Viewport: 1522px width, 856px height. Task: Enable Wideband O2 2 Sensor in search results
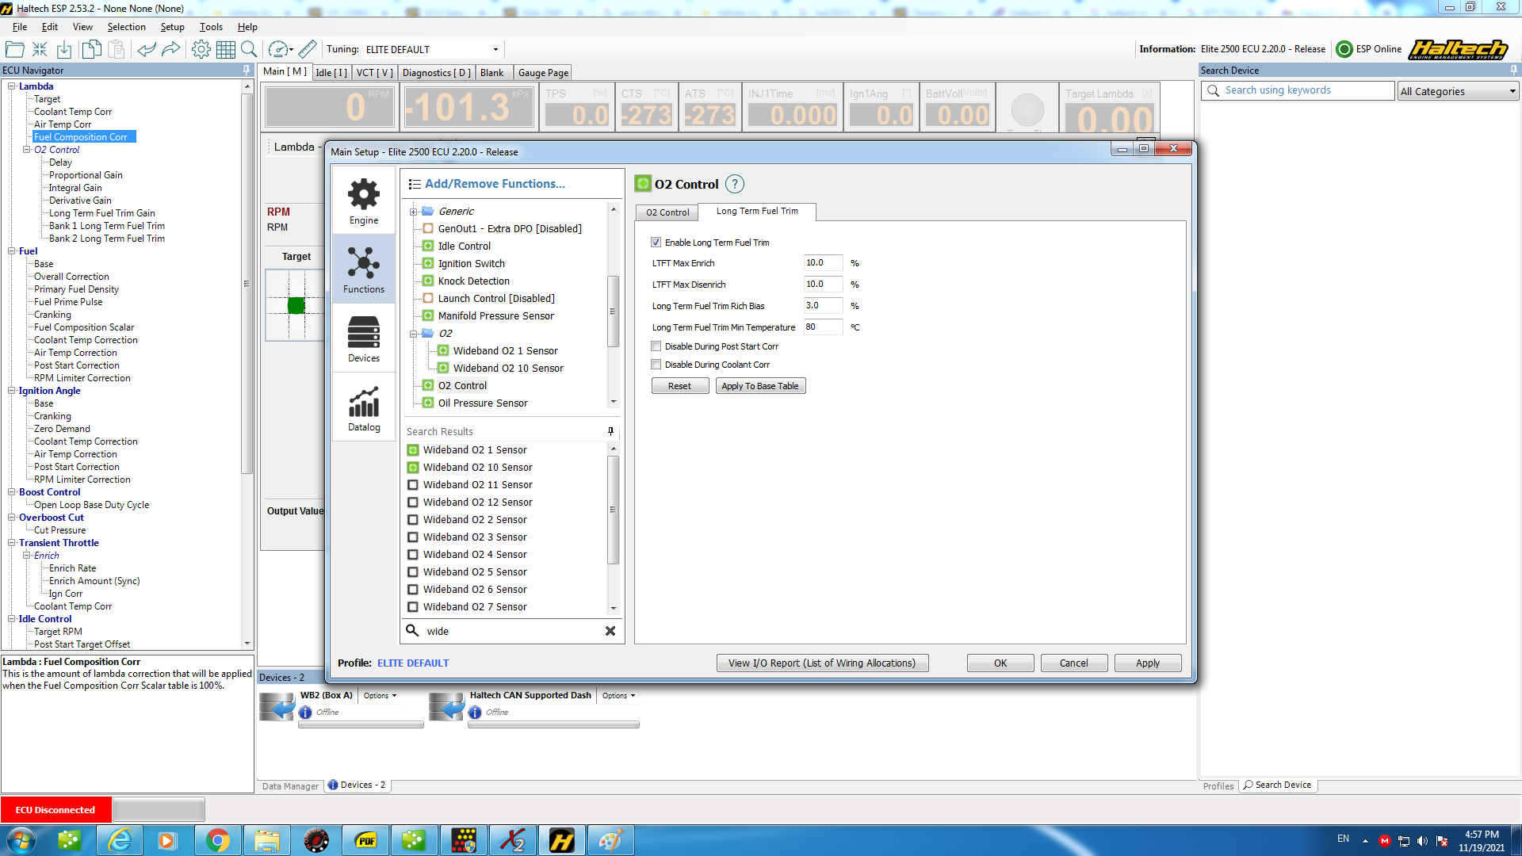pos(412,520)
